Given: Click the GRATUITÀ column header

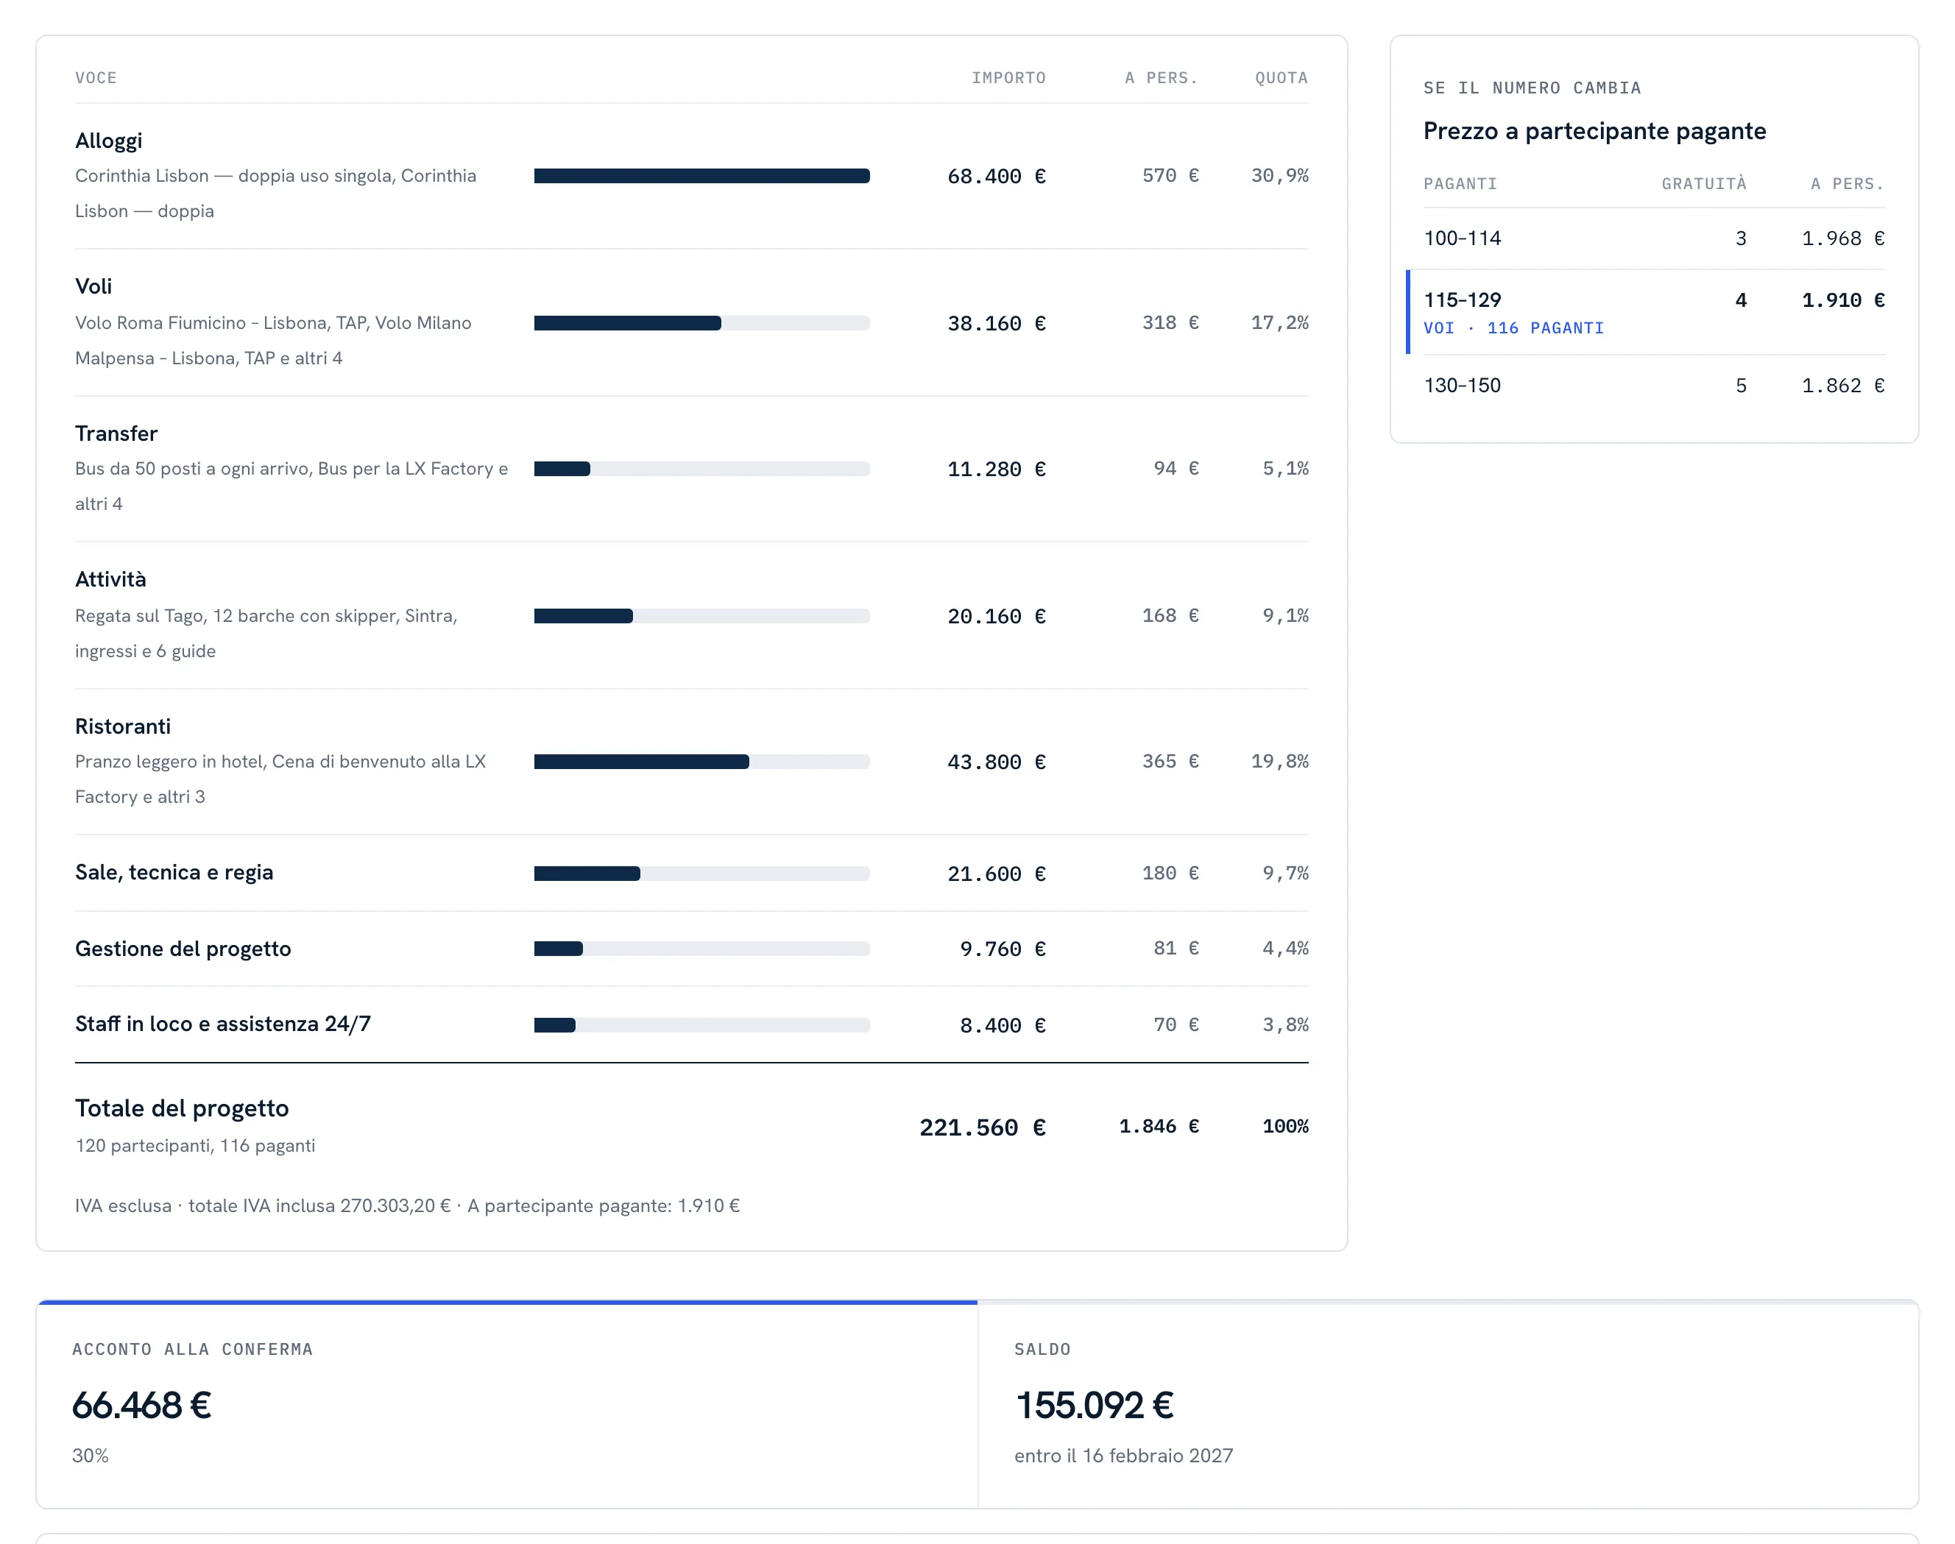Looking at the screenshot, I should (x=1703, y=185).
